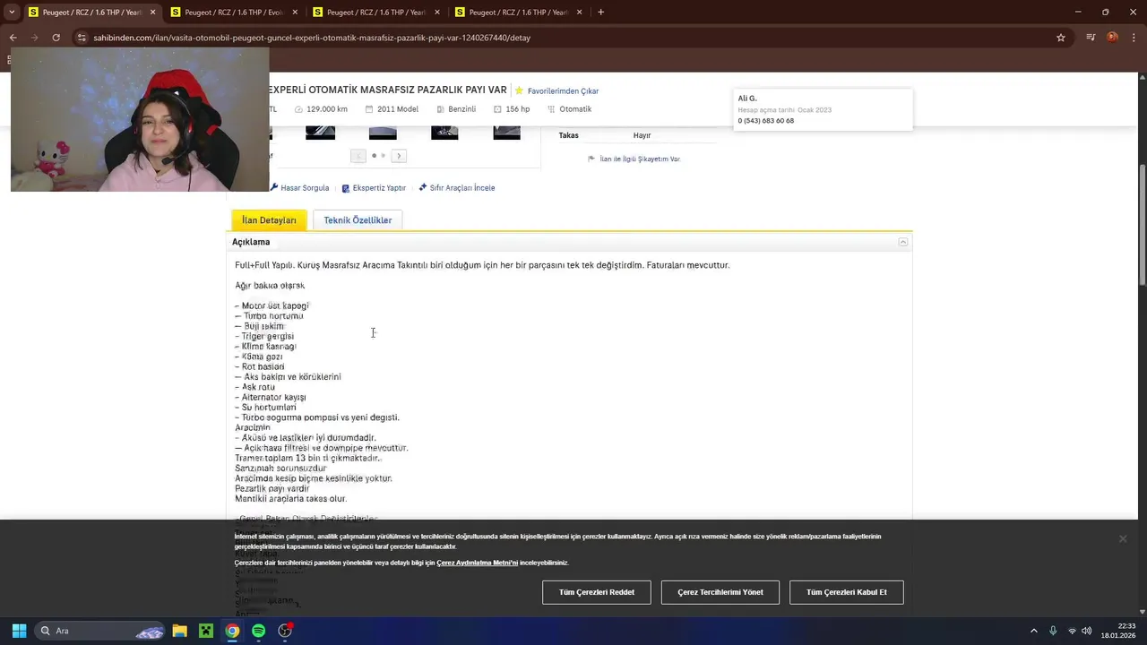Open the Minecraft creeper taskbar icon
The width and height of the screenshot is (1147, 645).
206,631
